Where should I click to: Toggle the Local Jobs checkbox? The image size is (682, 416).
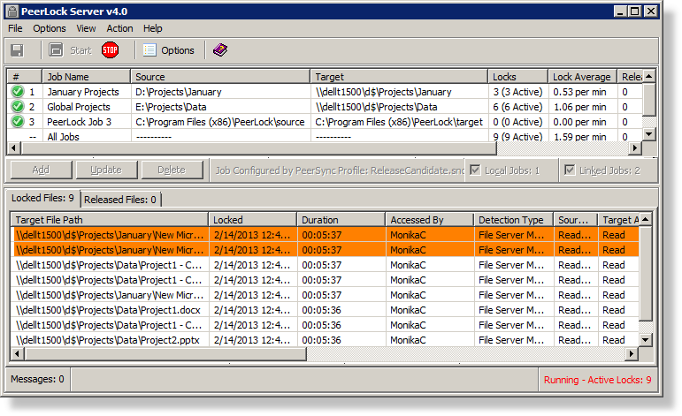pyautogui.click(x=475, y=170)
